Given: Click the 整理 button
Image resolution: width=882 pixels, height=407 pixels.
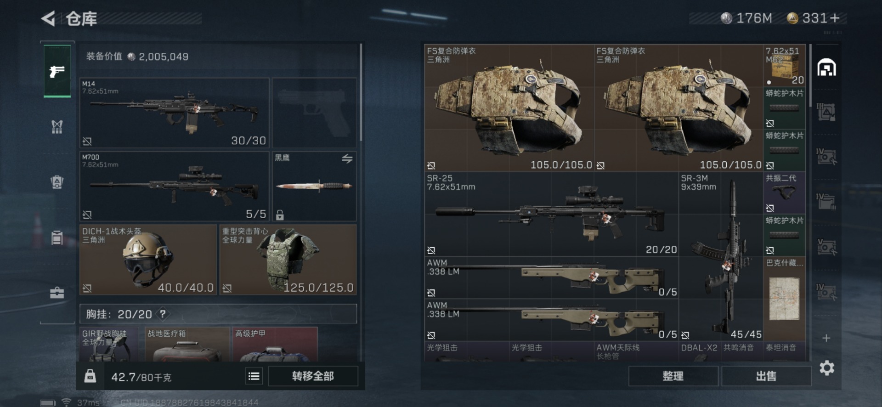Looking at the screenshot, I should (673, 376).
